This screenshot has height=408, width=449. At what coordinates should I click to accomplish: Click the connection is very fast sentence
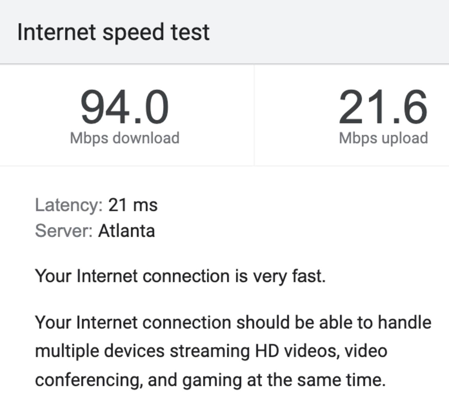[180, 276]
